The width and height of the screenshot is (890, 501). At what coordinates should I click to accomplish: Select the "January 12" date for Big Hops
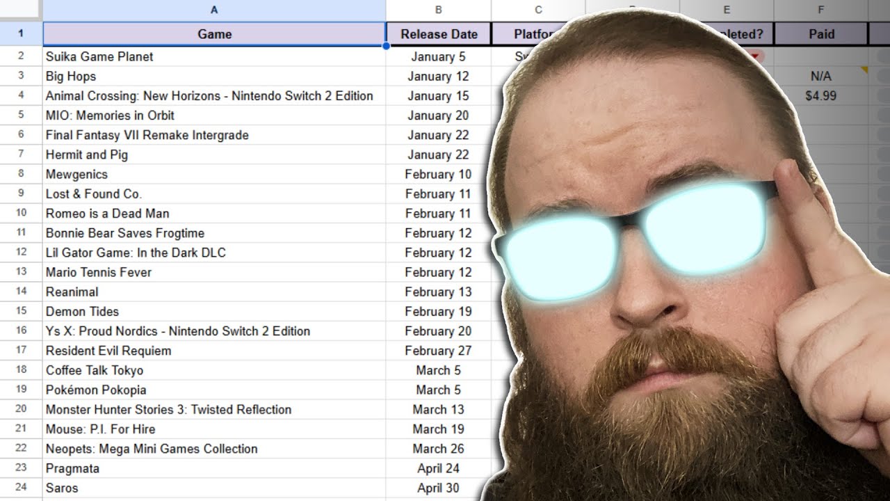point(439,76)
